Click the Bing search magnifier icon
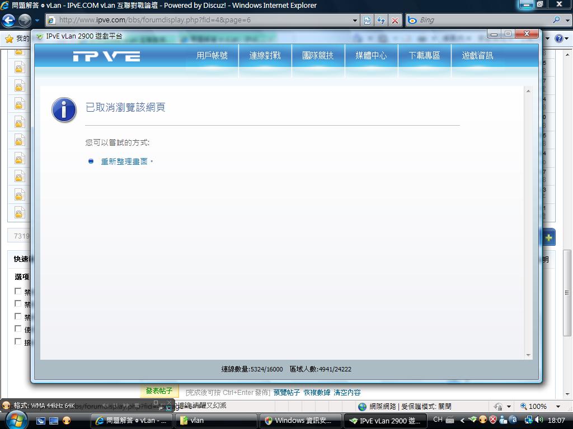This screenshot has width=573, height=429. 556,20
